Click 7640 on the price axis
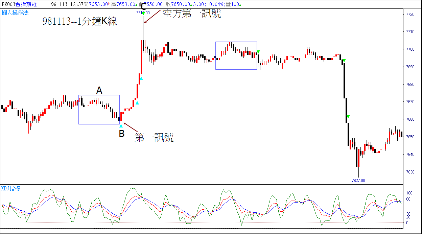Screen dimensions: 422x234 click(410, 155)
